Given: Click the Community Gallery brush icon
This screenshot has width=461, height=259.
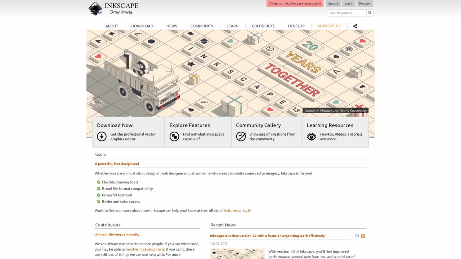Looking at the screenshot, I should point(241,136).
